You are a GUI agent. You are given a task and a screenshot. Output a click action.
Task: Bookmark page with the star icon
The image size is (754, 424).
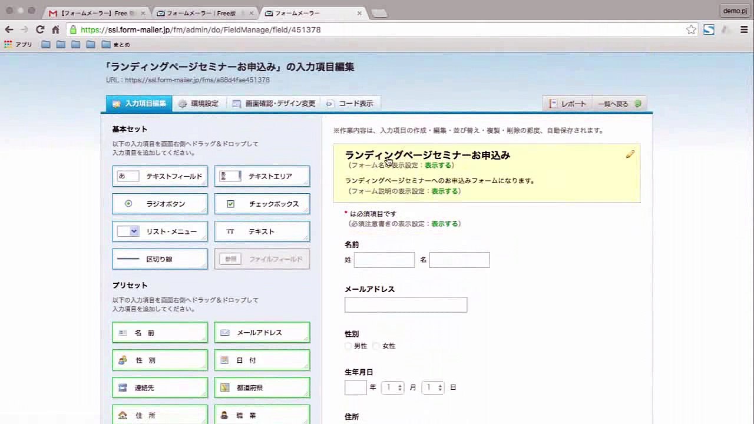[x=691, y=29]
